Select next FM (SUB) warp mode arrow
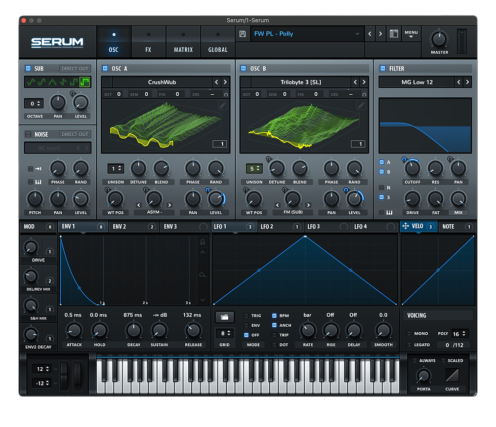 (308, 205)
